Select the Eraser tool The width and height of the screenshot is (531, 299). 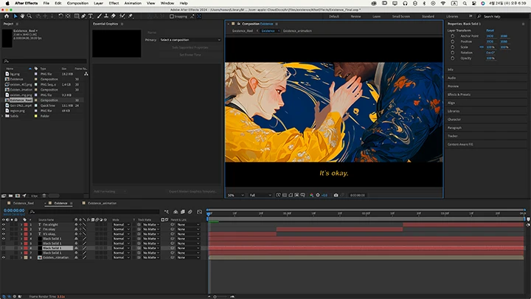[113, 16]
